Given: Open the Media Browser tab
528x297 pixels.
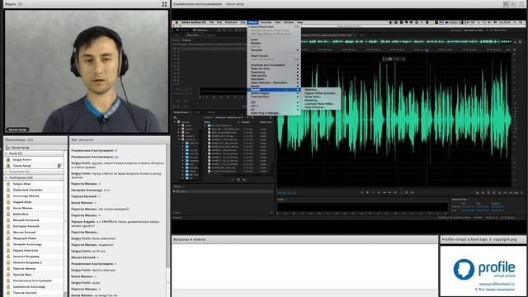Looking at the screenshot, I should (181, 112).
